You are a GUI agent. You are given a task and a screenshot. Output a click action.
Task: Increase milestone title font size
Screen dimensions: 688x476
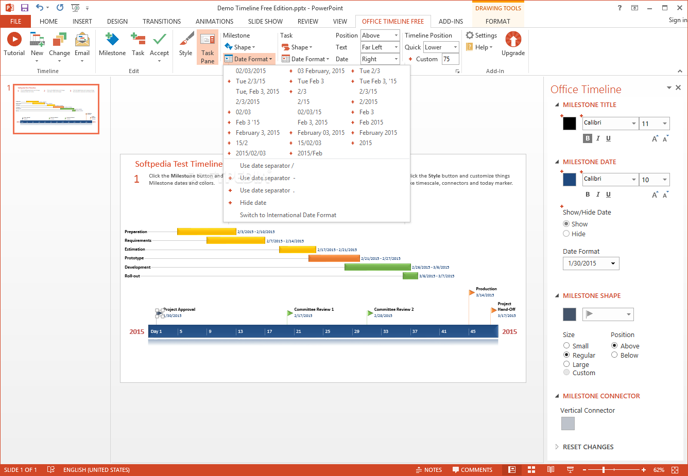click(655, 139)
